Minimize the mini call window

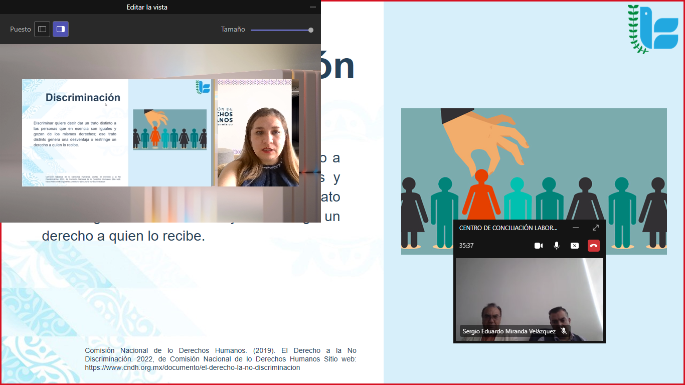[576, 228]
